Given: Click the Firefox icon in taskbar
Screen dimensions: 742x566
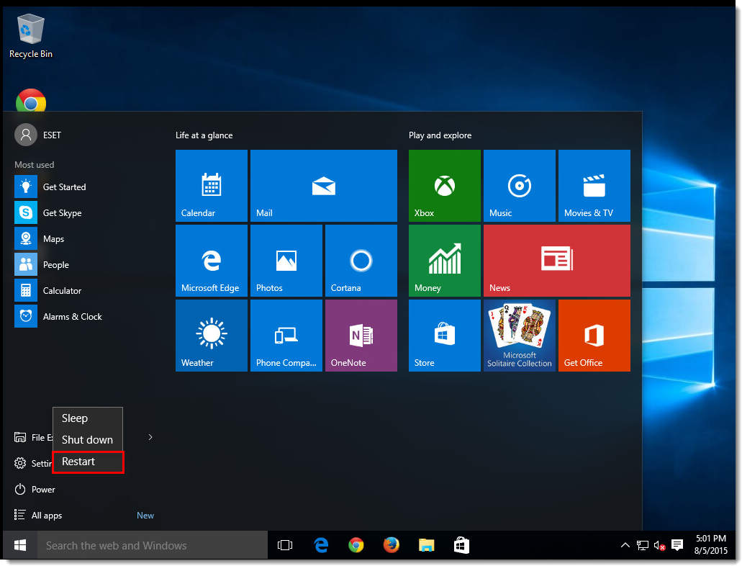Looking at the screenshot, I should point(391,545).
